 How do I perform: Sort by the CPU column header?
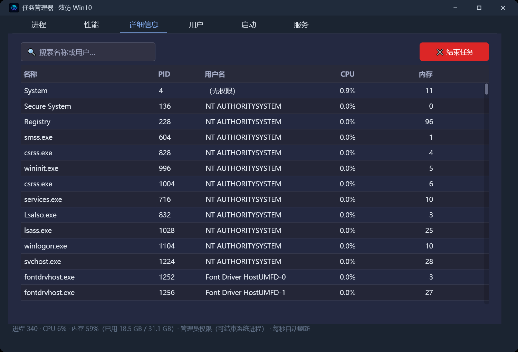point(347,74)
